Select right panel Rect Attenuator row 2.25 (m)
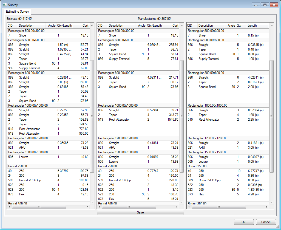The image size is (281, 230). [x=228, y=120]
